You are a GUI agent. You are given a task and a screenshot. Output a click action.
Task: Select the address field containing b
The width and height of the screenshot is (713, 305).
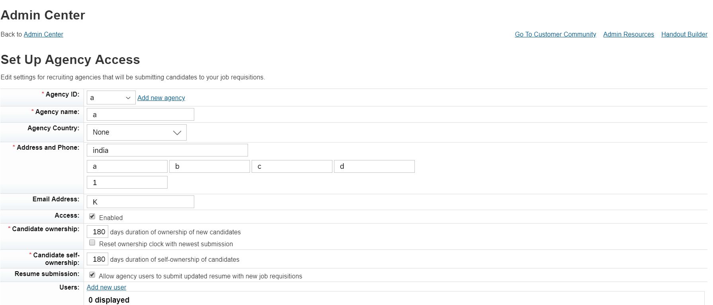(209, 166)
